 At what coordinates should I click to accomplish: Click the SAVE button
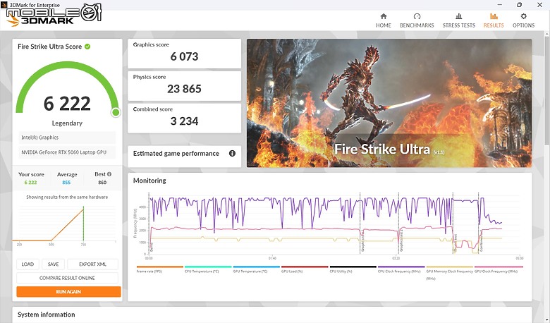pos(54,264)
